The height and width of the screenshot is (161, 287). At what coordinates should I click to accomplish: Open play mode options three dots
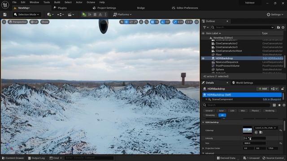(105, 14)
